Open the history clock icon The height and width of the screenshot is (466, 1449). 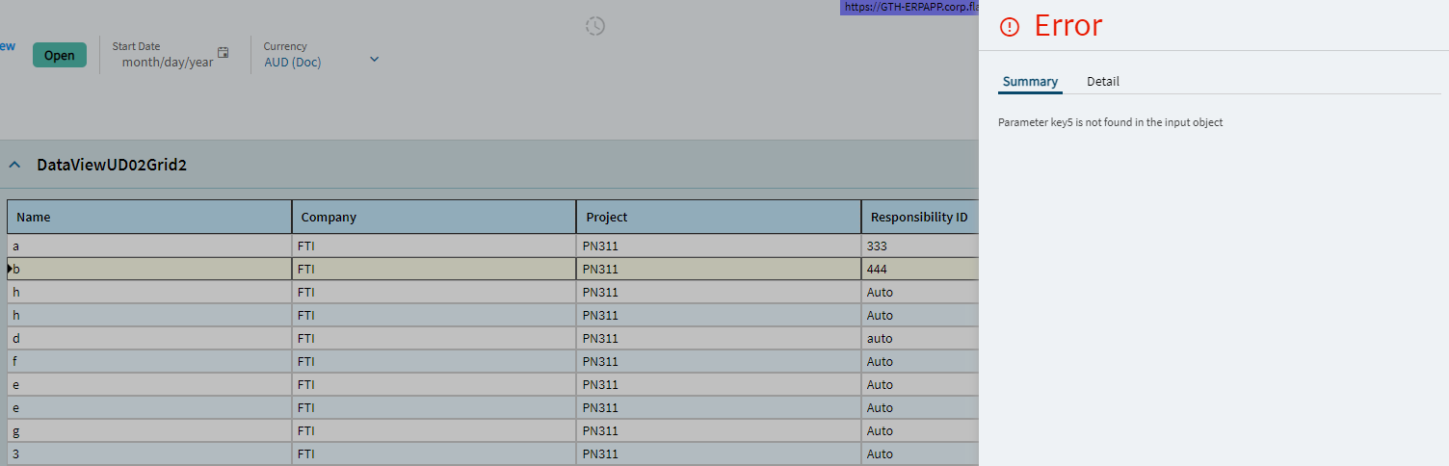click(x=595, y=26)
